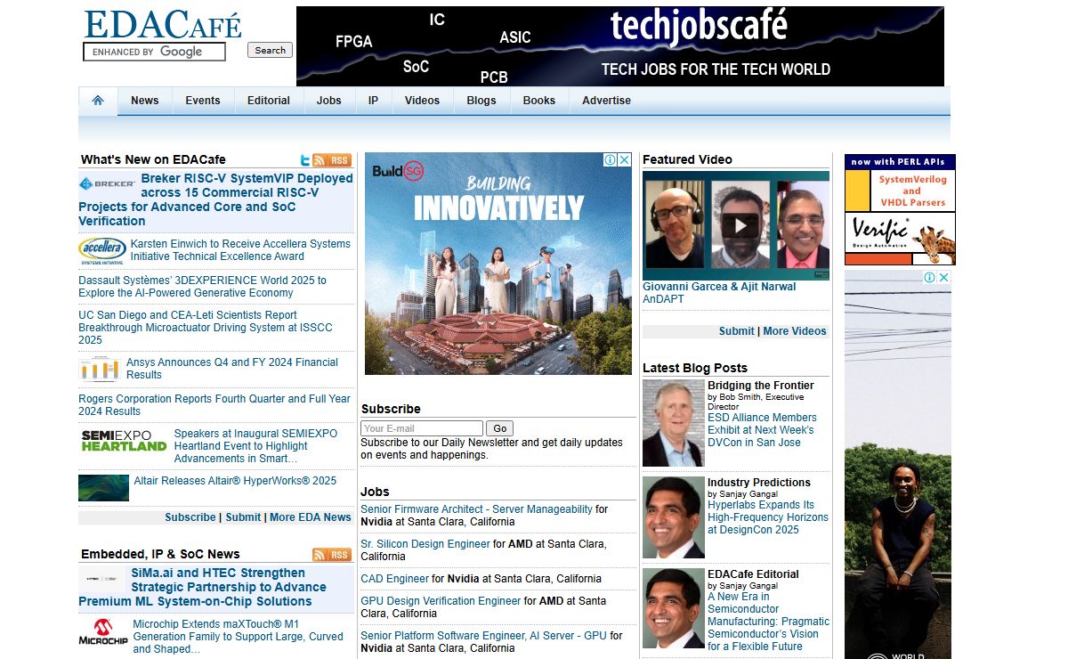Open Breker RISC-V SystemVIP headline
This screenshot has width=1068, height=659.
pos(216,199)
